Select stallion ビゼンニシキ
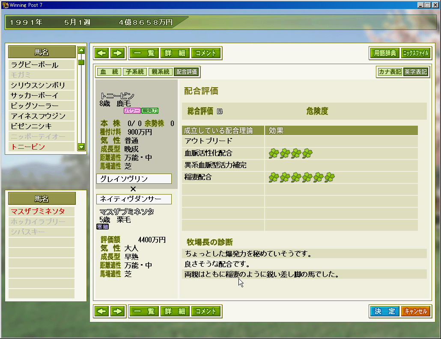 [x=42, y=126]
